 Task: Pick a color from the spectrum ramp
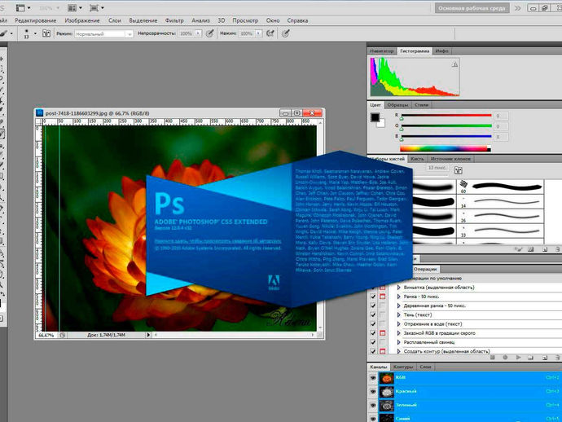446,148
